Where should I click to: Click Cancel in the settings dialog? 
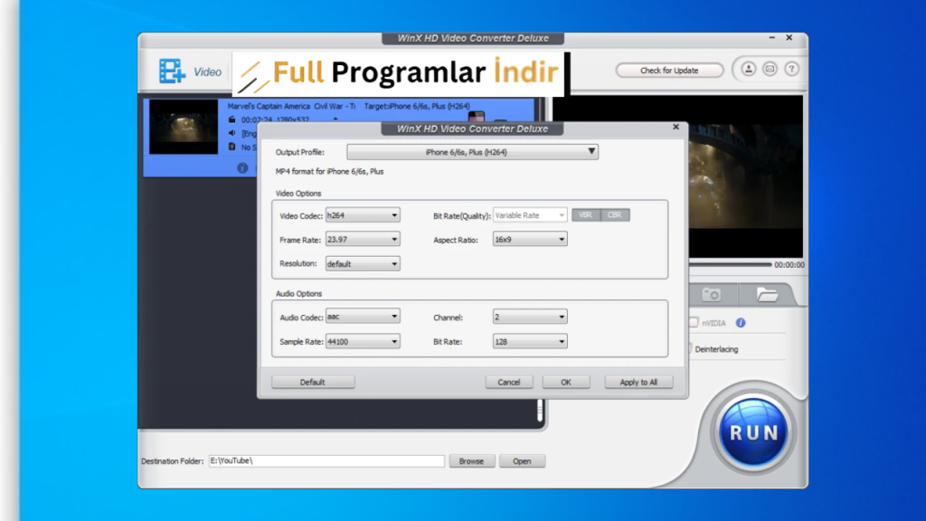[508, 383]
